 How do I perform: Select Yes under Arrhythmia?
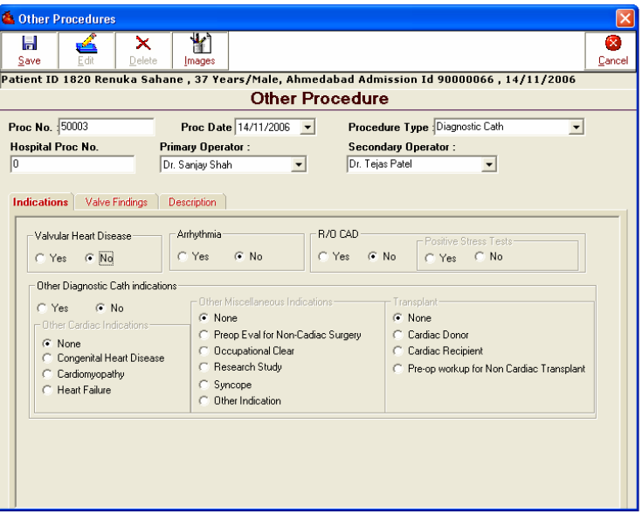click(x=183, y=256)
